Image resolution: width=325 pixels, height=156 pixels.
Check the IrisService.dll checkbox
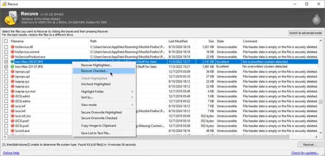tap(6, 47)
